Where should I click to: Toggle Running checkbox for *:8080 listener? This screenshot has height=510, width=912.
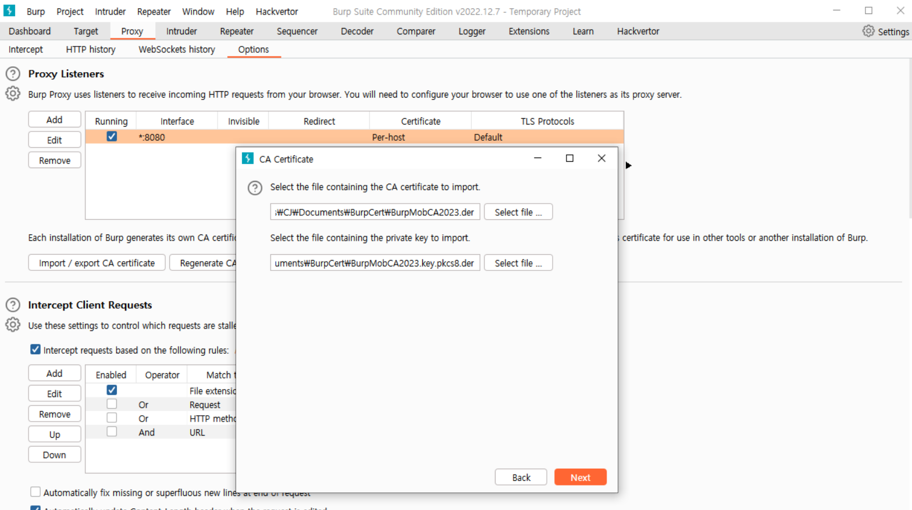click(x=112, y=137)
